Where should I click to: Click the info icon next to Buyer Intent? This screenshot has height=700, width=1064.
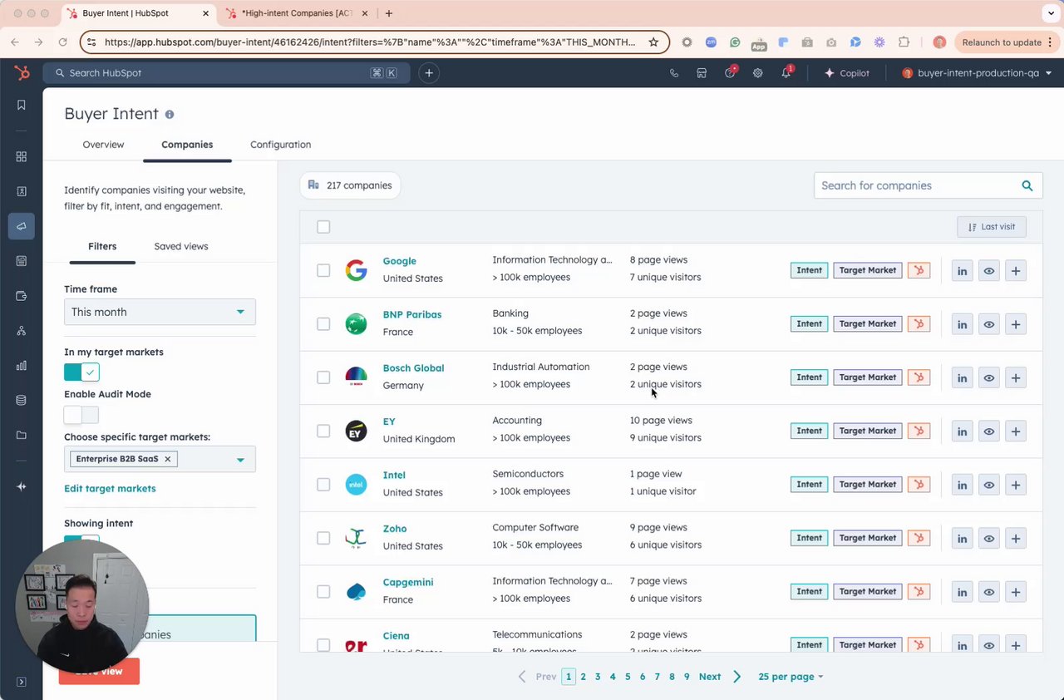(170, 115)
